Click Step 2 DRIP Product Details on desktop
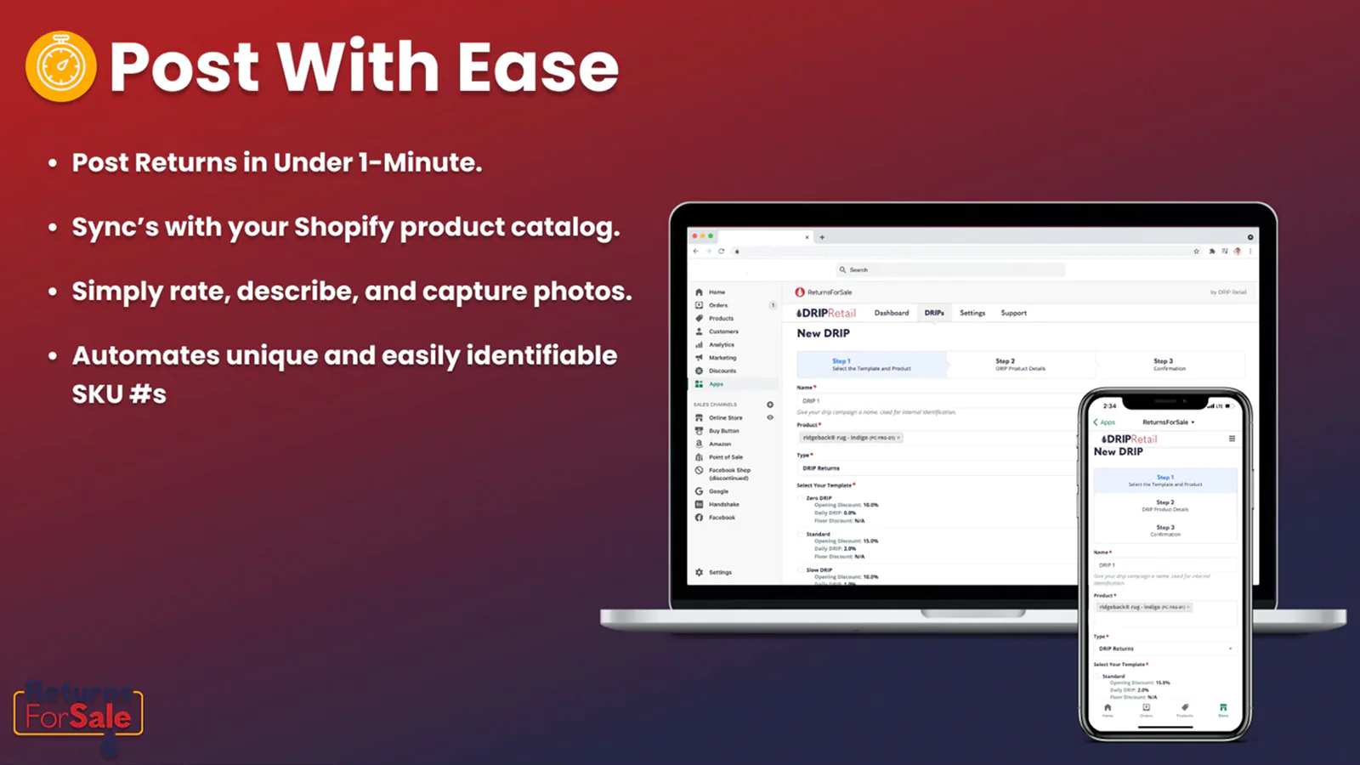Screen dimensions: 1360x765 [x=1021, y=365]
